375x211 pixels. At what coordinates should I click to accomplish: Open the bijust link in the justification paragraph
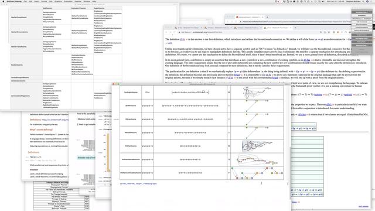(x=237, y=75)
